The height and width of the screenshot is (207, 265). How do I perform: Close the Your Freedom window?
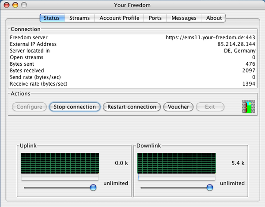click(x=7, y=5)
